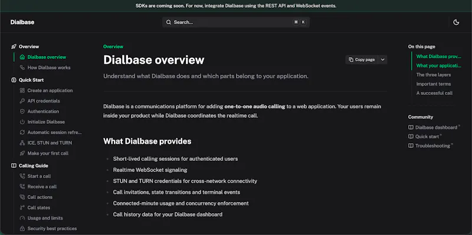Click the Copy page button
This screenshot has height=235, width=472.
tap(362, 59)
